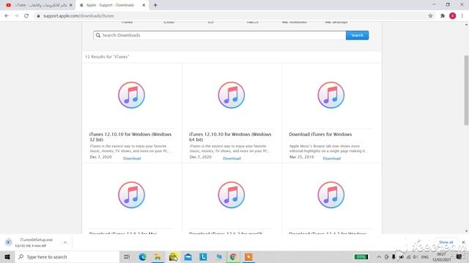Open the Mail app from the taskbar
The image size is (469, 263).
coord(188,256)
